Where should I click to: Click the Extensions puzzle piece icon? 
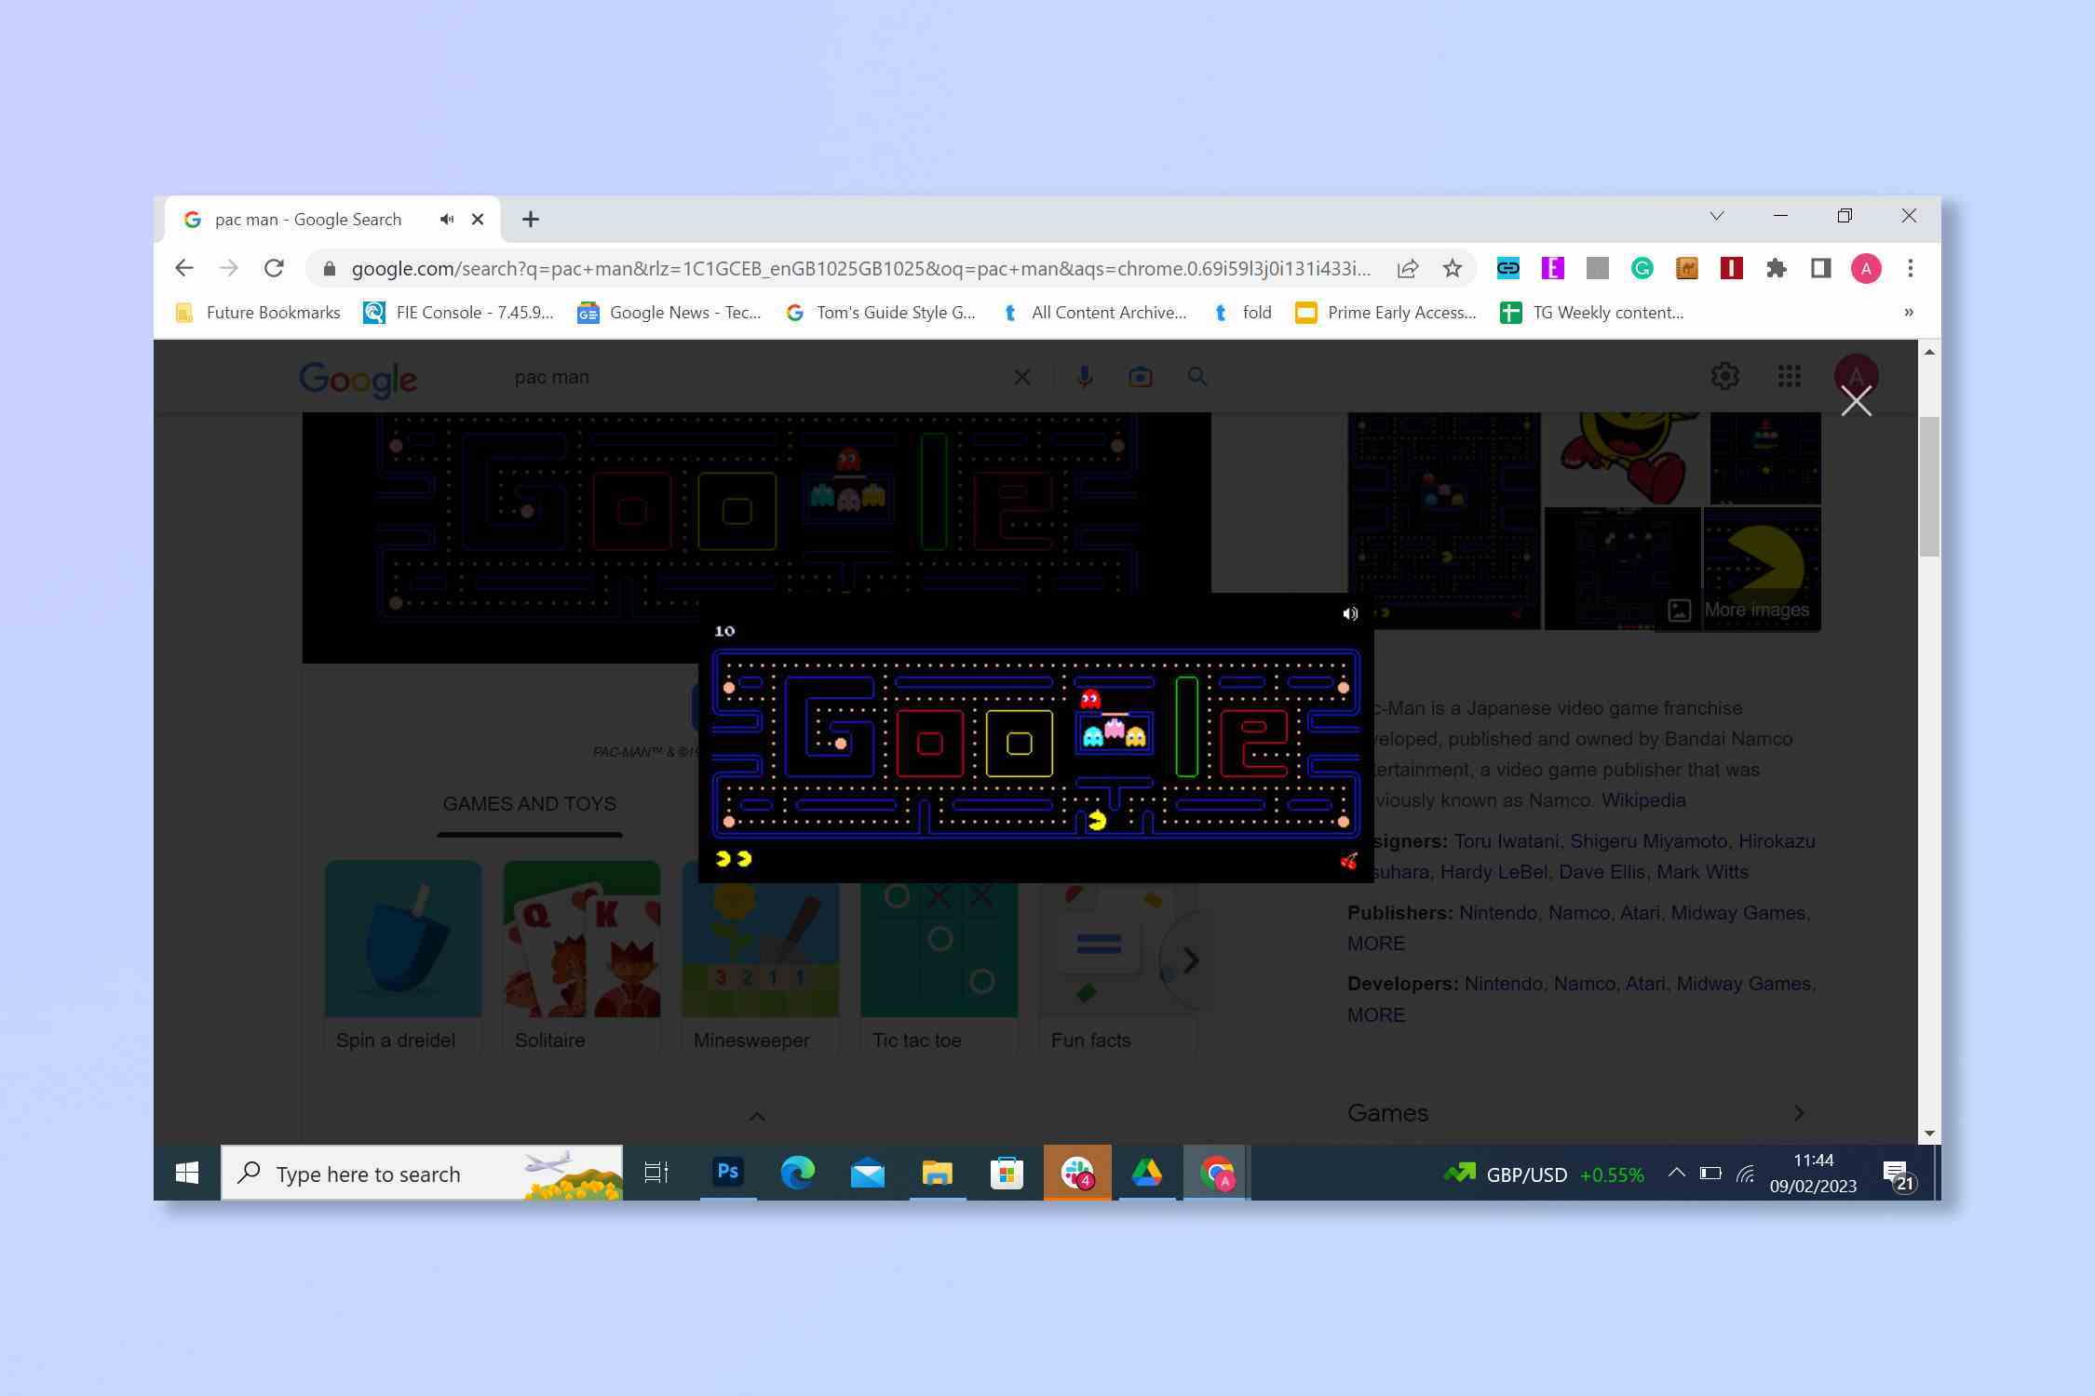(x=1774, y=268)
